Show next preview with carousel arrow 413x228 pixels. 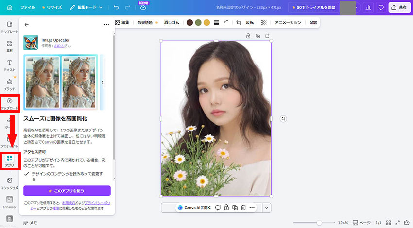pyautogui.click(x=103, y=82)
